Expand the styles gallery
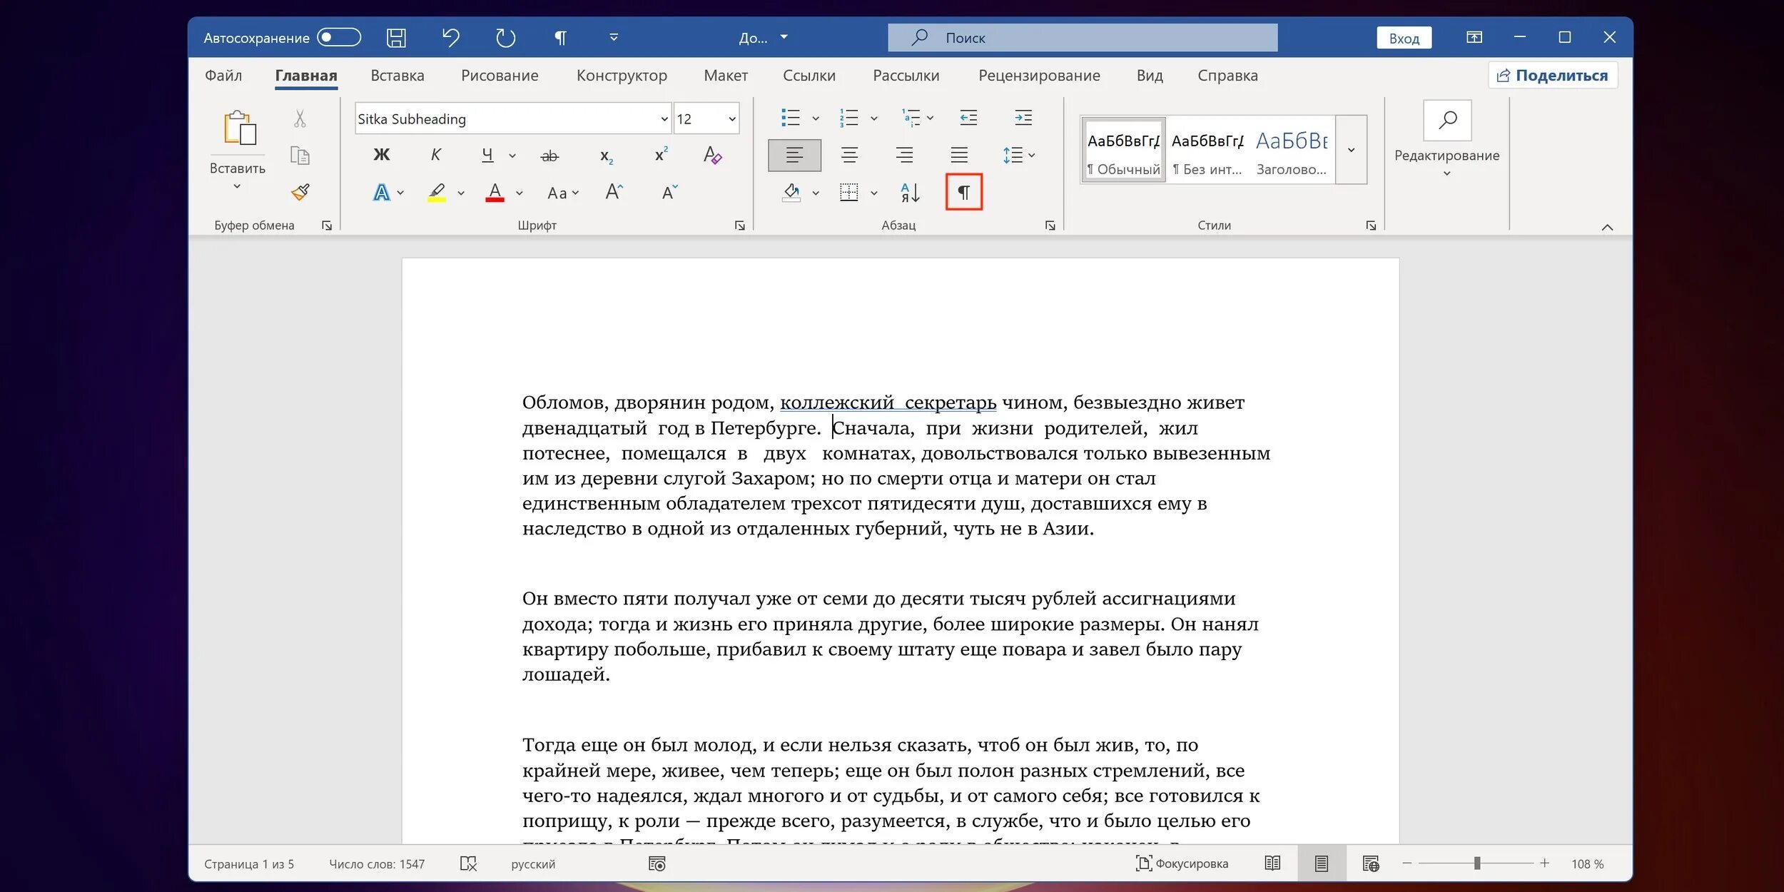The image size is (1784, 892). [1351, 150]
